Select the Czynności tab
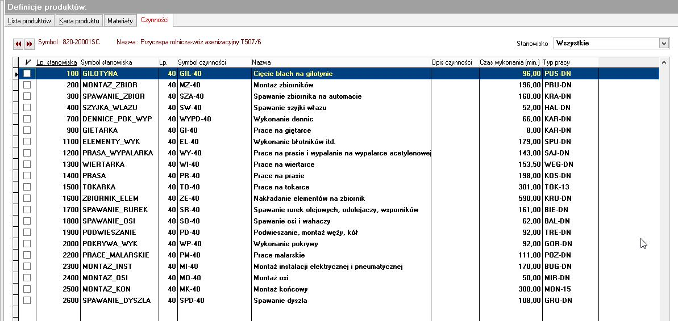 pyautogui.click(x=155, y=20)
